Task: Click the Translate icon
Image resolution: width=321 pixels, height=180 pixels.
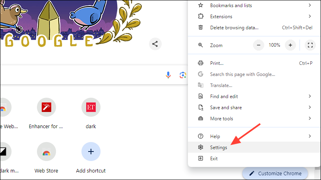Action: tap(201, 85)
